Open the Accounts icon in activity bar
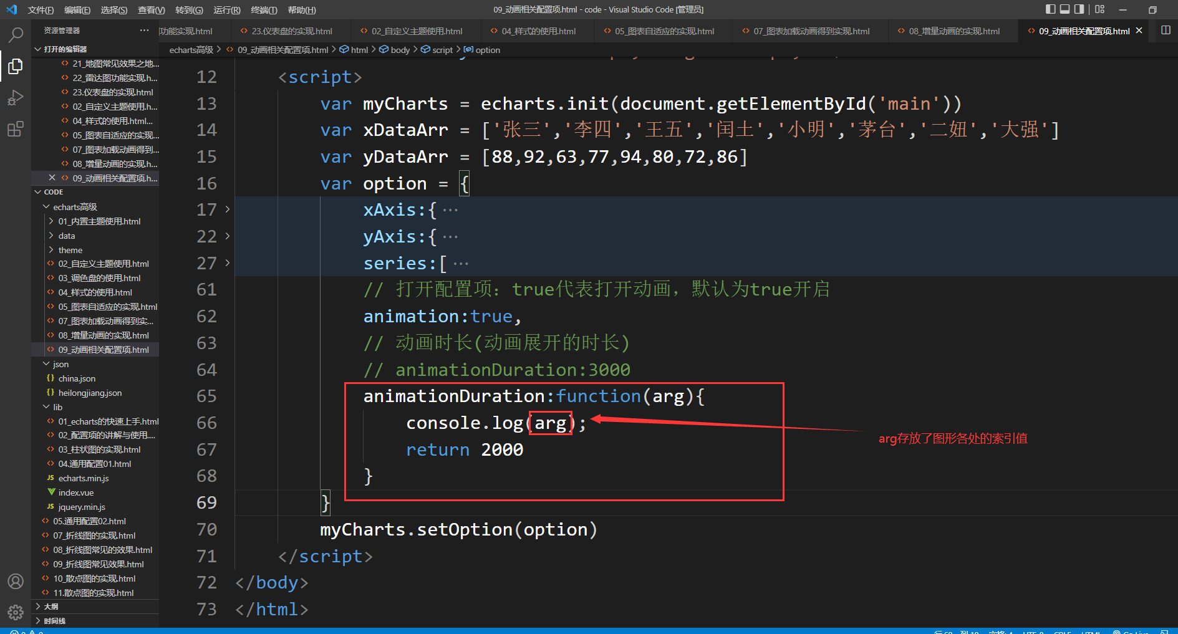Screen dimensions: 1178x634 [x=16, y=581]
